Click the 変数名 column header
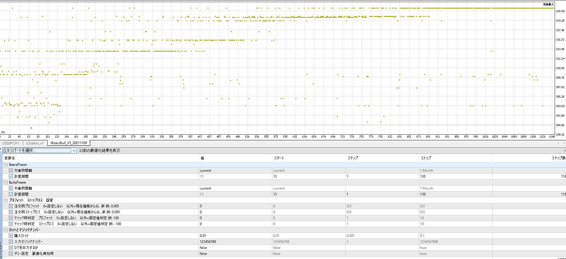Screen dimensions: 566x259 pos(100,158)
